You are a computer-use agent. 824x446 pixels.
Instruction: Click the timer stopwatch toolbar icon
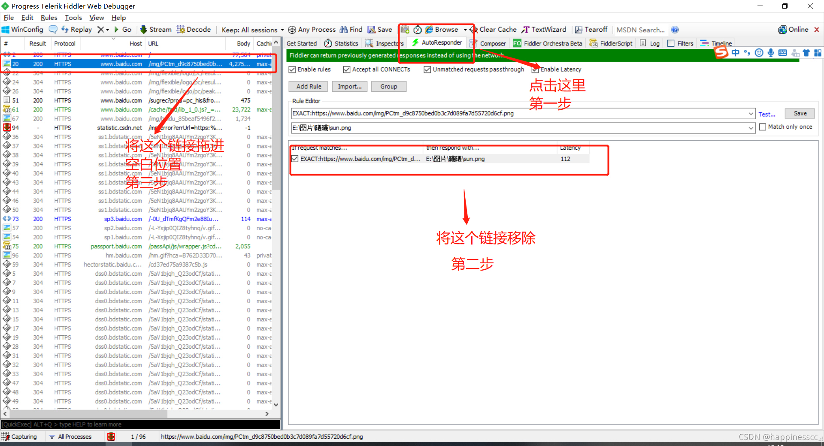tap(417, 30)
